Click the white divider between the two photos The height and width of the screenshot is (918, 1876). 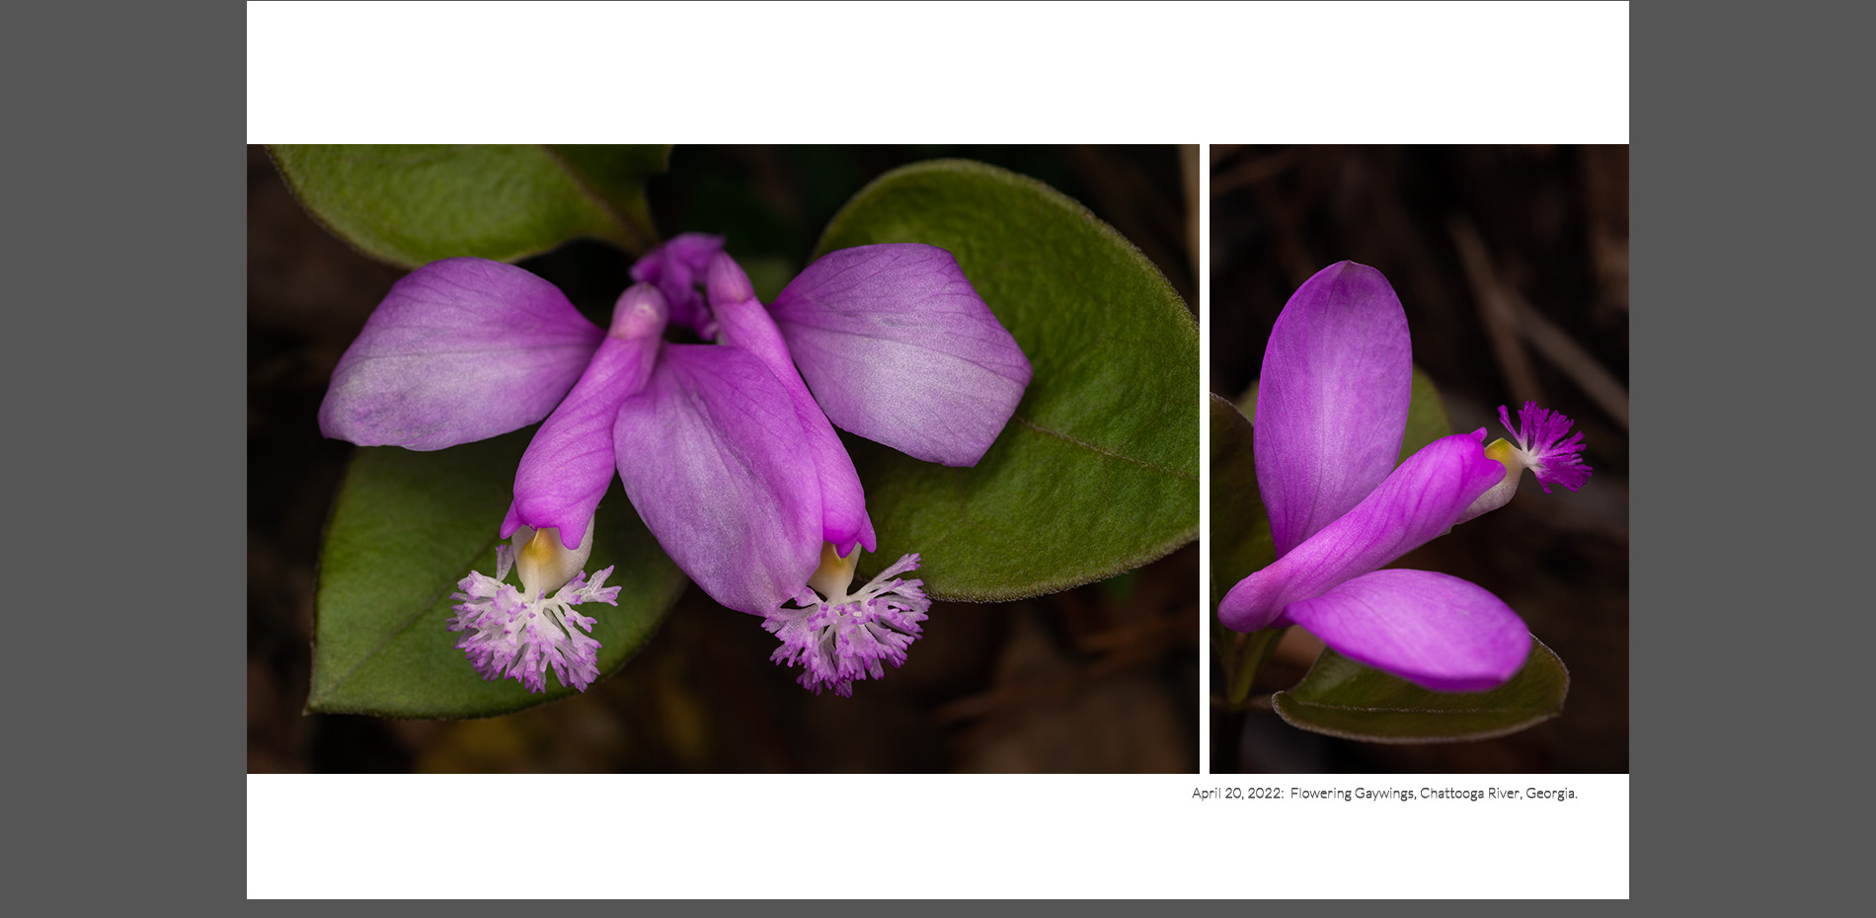pyautogui.click(x=1205, y=459)
